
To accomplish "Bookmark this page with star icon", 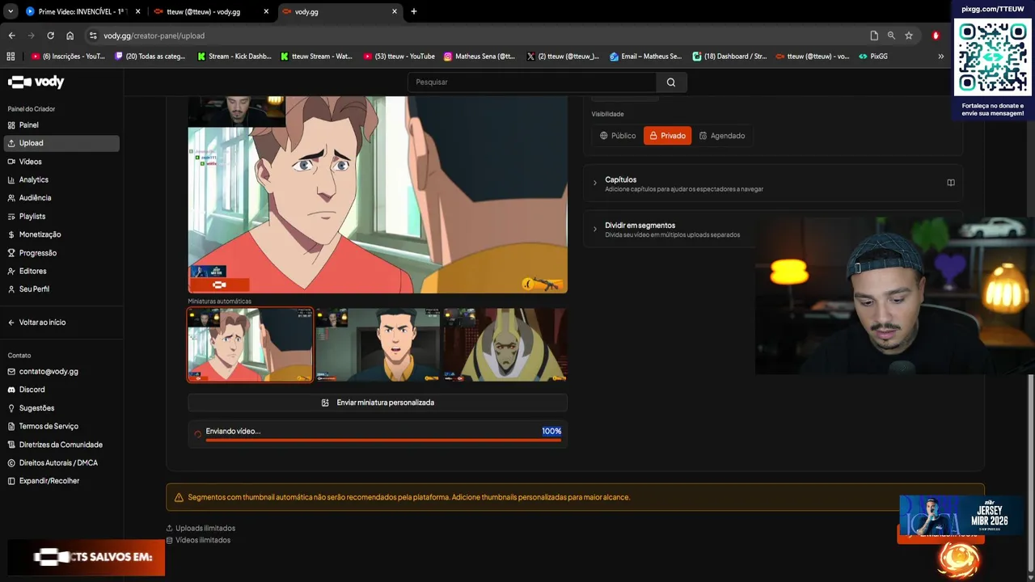I will click(909, 36).
